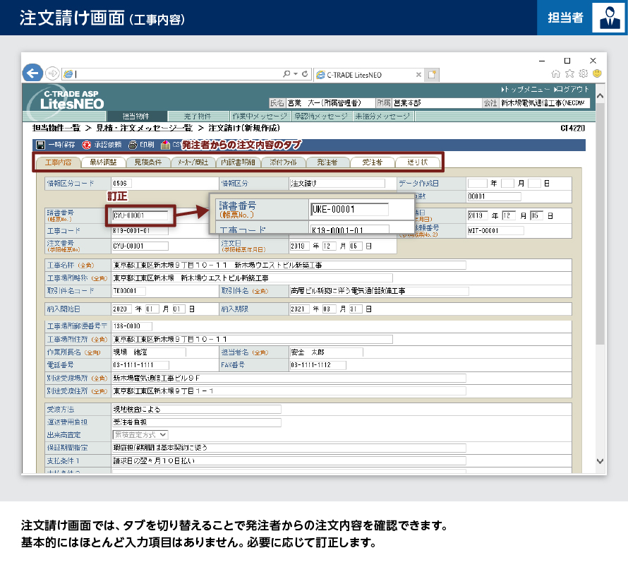Screen dimensions: 628x572
Task: Click the 印刷 print icon
Action: point(133,145)
